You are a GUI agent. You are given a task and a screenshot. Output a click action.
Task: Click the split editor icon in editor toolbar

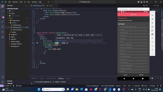(158, 6)
